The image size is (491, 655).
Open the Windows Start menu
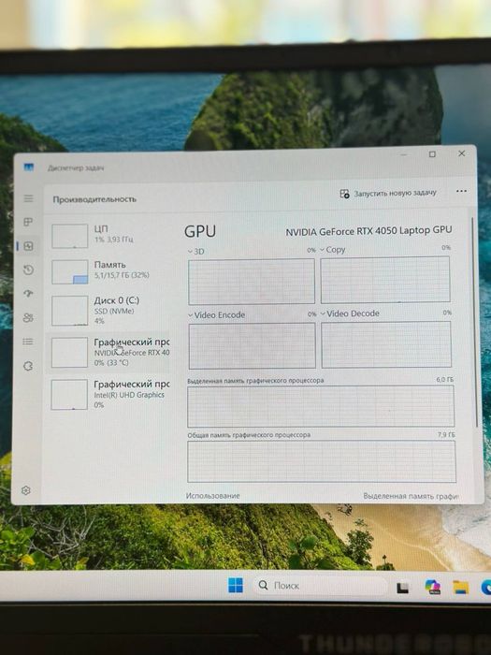(x=236, y=586)
